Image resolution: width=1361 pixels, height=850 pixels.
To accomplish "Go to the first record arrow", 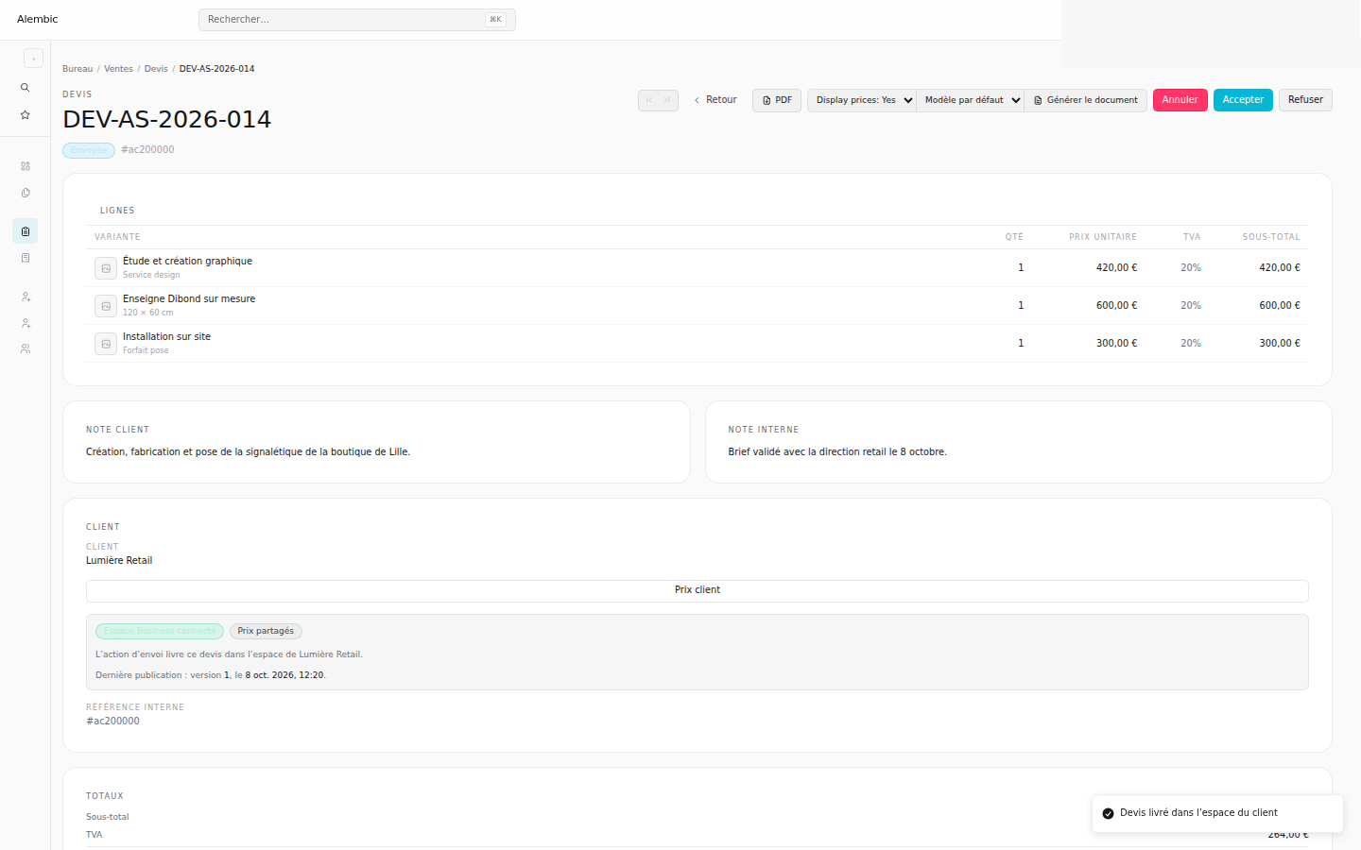I will (648, 100).
